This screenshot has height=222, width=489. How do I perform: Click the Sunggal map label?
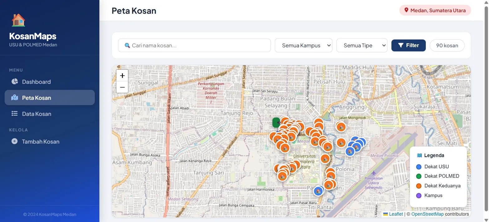coord(148,83)
